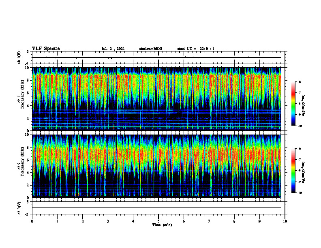Click the "6" kHz tick of ch.1 panel
This screenshot has height=248, width=321.
tap(28, 93)
